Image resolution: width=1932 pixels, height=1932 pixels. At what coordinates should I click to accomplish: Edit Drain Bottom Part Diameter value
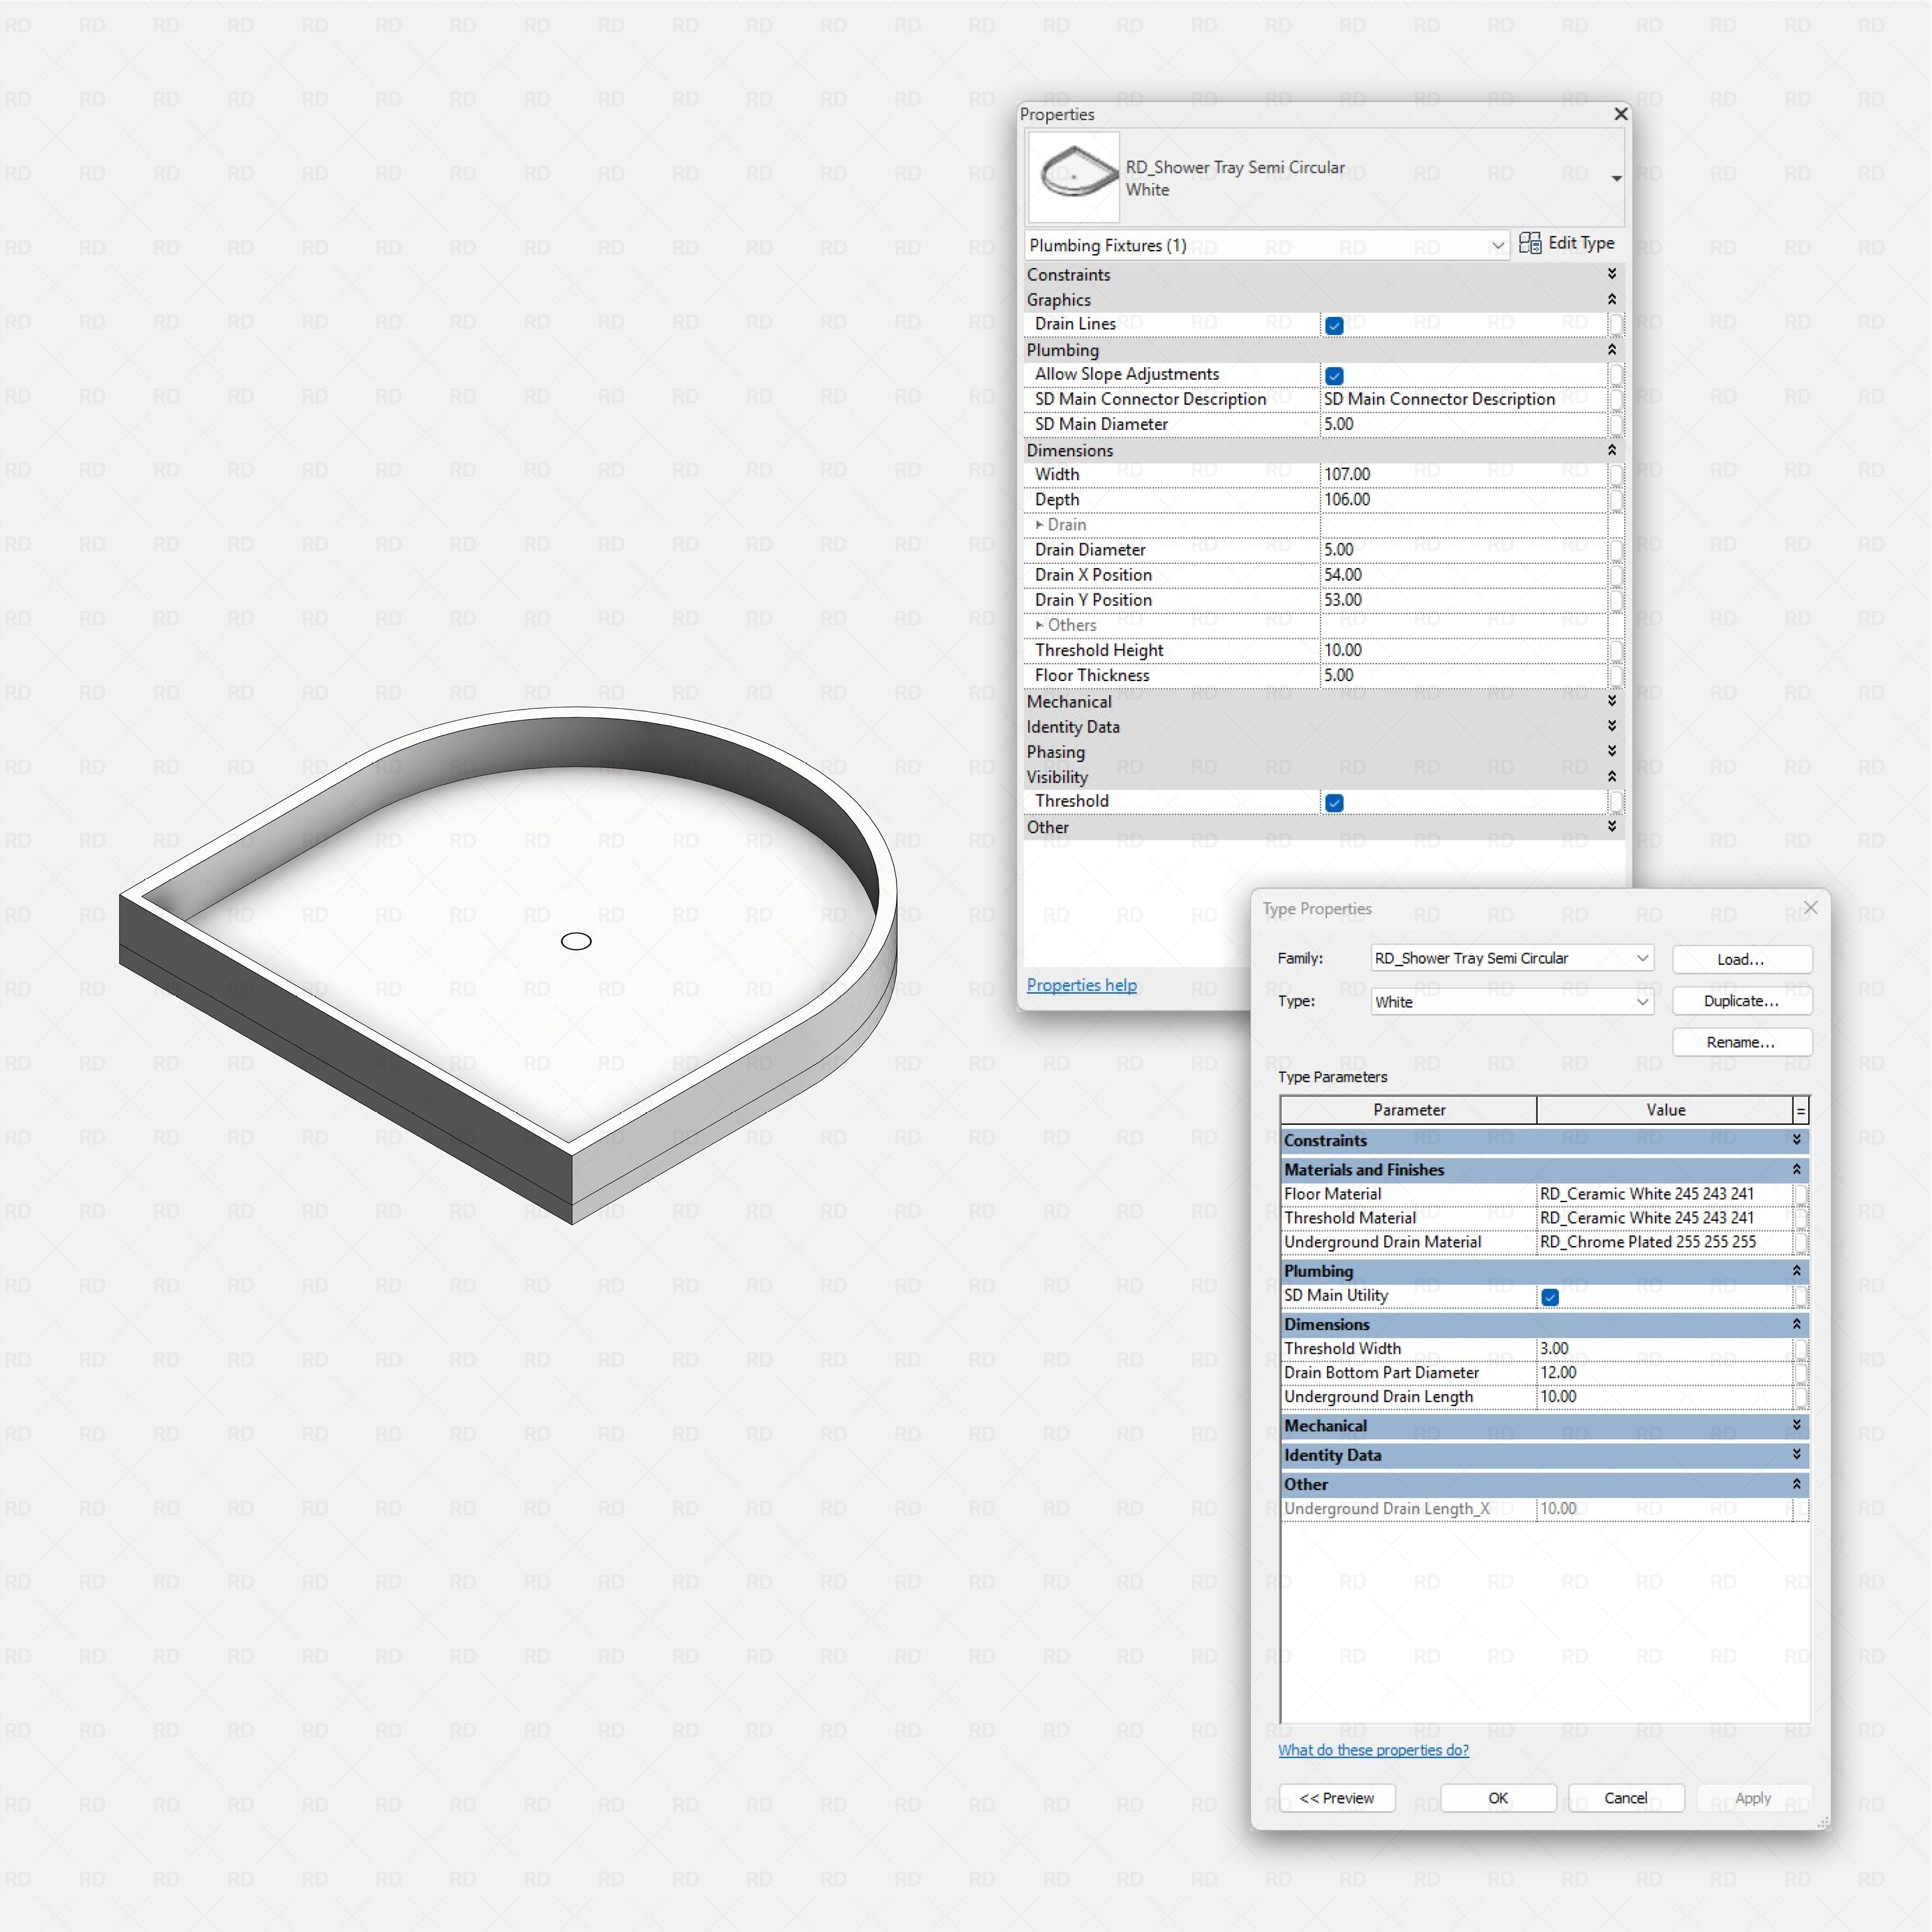click(x=1663, y=1372)
